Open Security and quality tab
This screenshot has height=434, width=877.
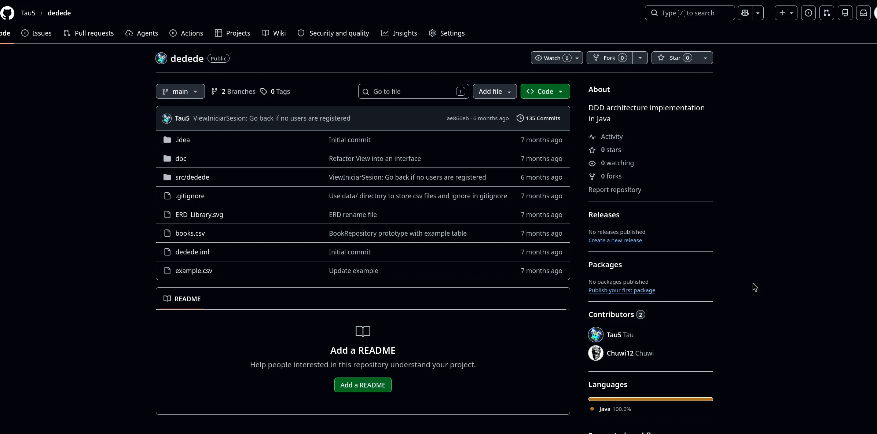point(333,33)
